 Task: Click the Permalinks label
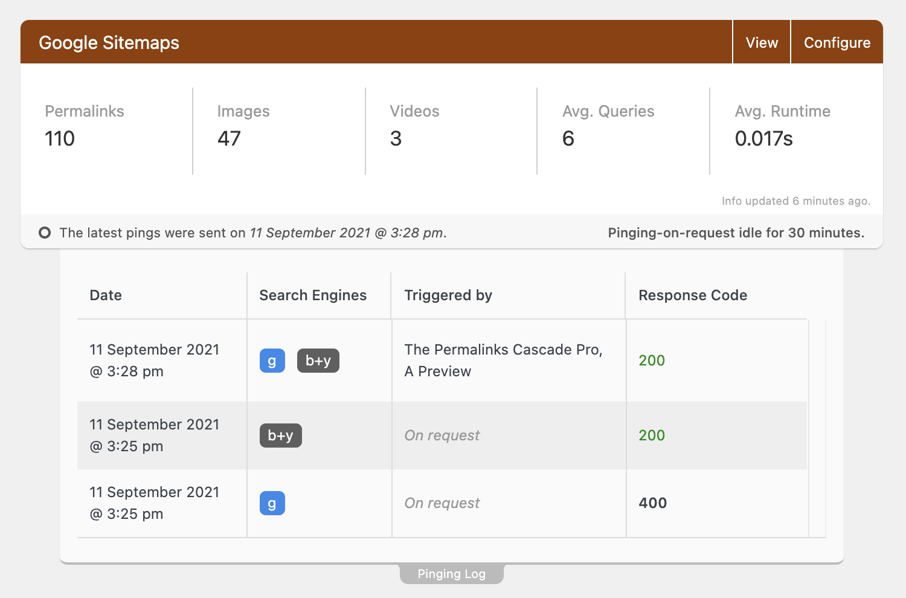[x=85, y=111]
